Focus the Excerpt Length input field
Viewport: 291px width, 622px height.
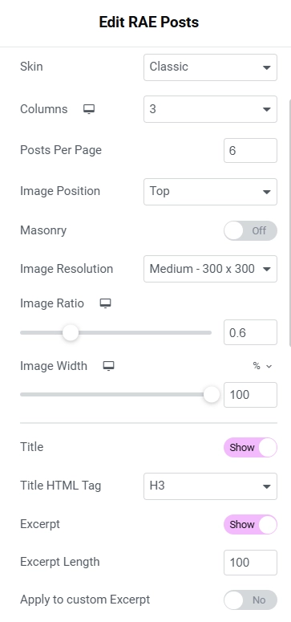tap(250, 563)
